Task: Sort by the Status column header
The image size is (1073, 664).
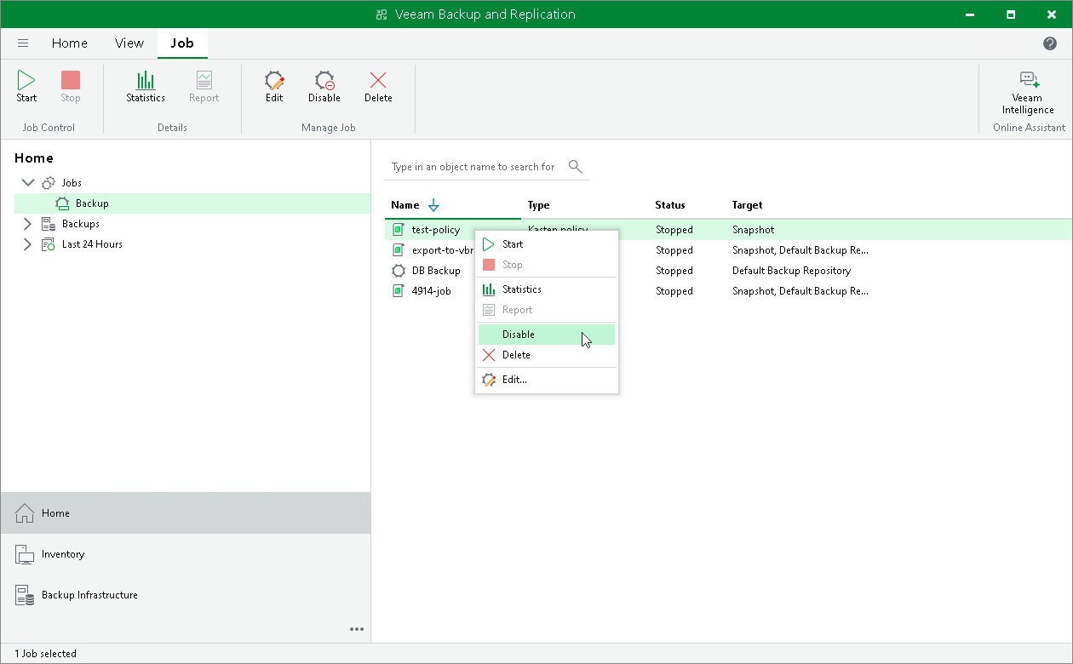Action: [670, 205]
